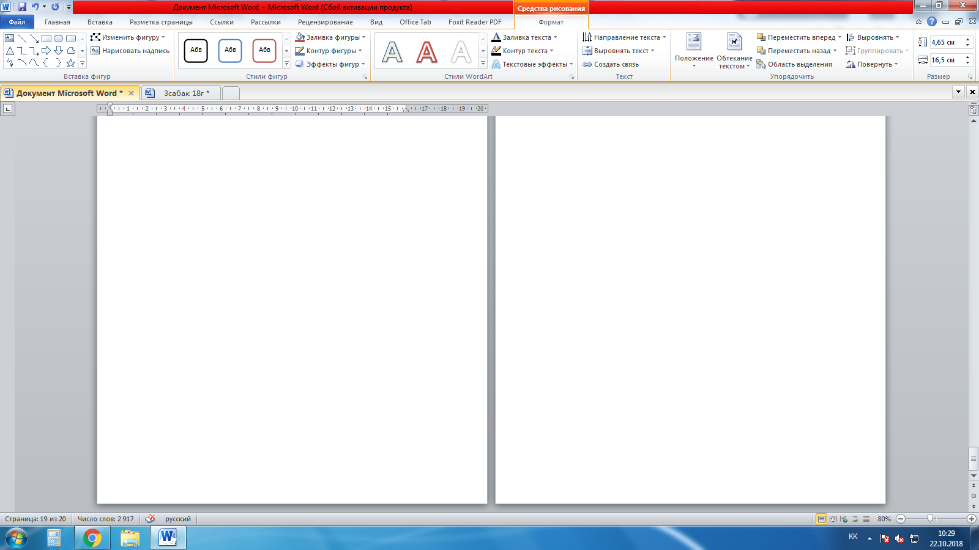Screen dimensions: 979x550
Task: Click the proofing errors status icon
Action: pos(150,519)
